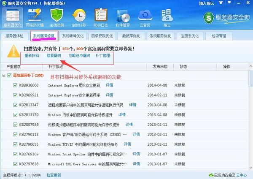Open 详情 for KB2757638

pyautogui.click(x=136, y=164)
